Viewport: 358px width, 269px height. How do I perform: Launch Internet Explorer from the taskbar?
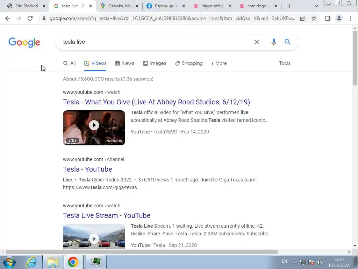(x=31, y=262)
